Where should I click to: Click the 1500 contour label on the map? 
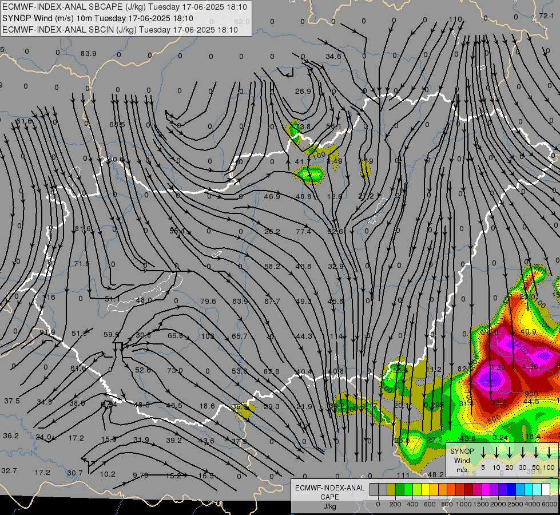522,347
